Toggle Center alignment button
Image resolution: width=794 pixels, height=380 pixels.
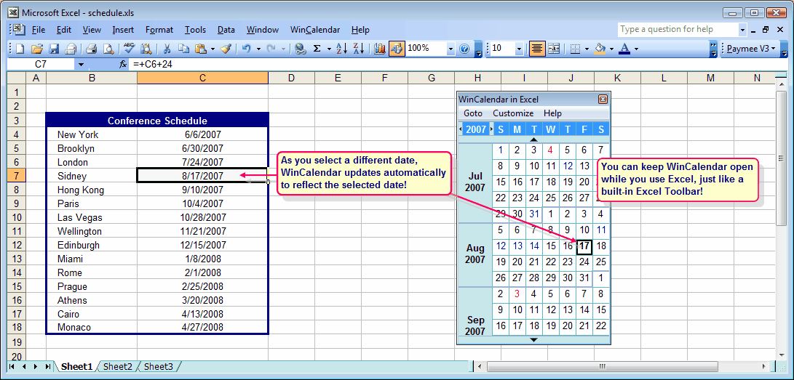[537, 49]
